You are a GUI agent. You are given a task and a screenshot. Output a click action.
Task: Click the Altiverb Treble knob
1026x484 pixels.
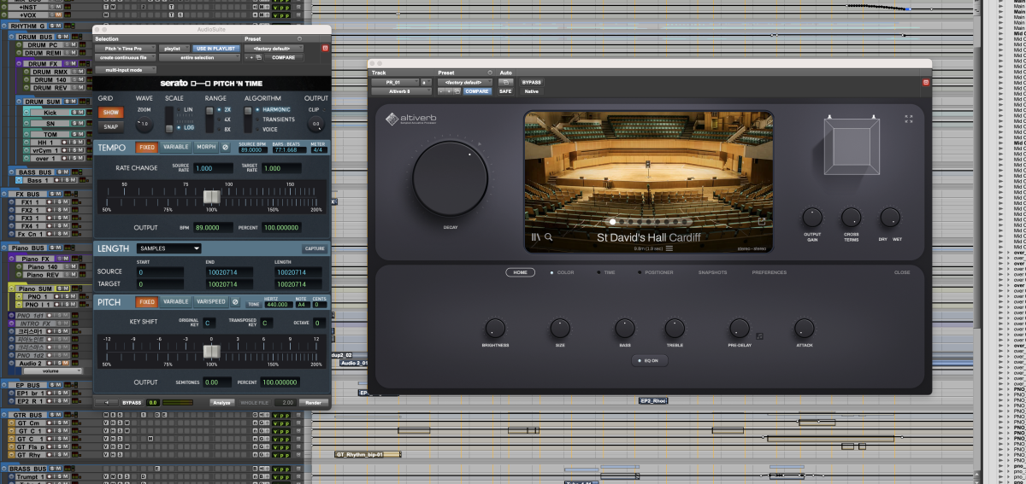click(675, 328)
